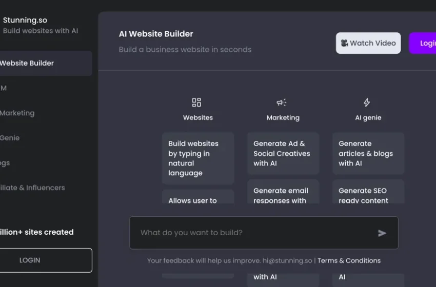Select Website Builder in the sidebar

click(x=46, y=63)
